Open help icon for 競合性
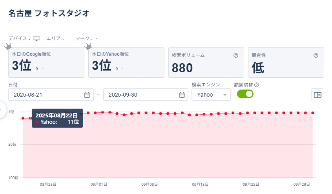This screenshot has width=332, height=194. 316,55
